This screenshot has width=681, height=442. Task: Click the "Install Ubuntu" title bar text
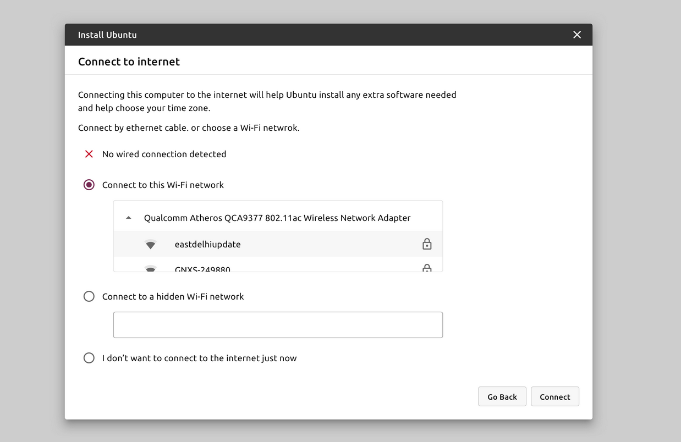[x=107, y=35]
